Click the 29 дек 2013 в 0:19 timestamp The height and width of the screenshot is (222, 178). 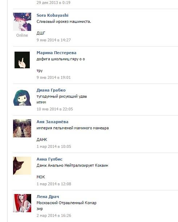53,3
